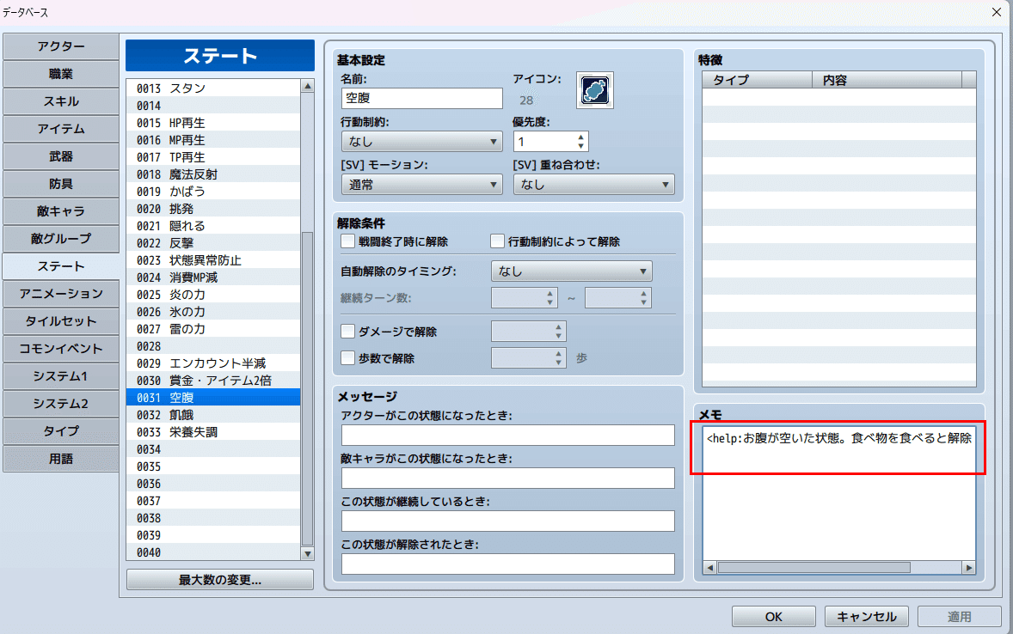Switch to the アクター tab
Screen dimensions: 1013x634
click(x=61, y=46)
